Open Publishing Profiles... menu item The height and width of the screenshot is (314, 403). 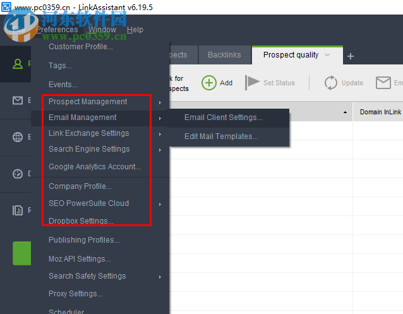point(84,240)
